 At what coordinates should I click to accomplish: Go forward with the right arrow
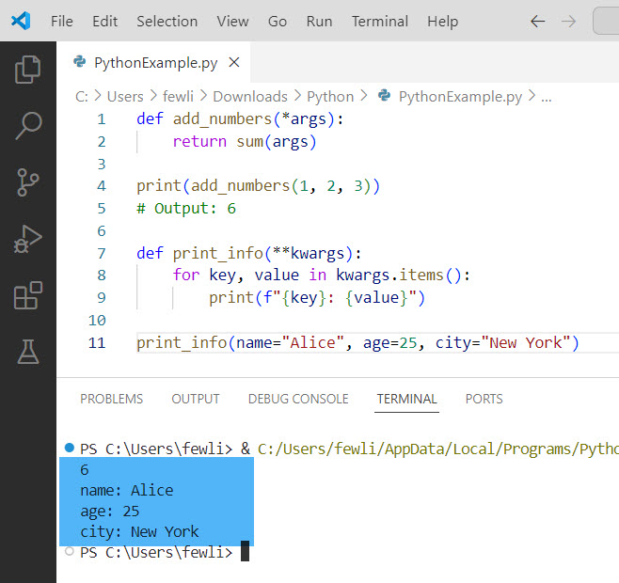click(x=568, y=22)
